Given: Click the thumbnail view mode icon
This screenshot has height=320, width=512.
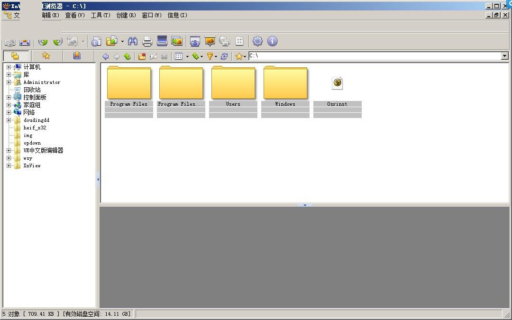Looking at the screenshot, I should [179, 56].
